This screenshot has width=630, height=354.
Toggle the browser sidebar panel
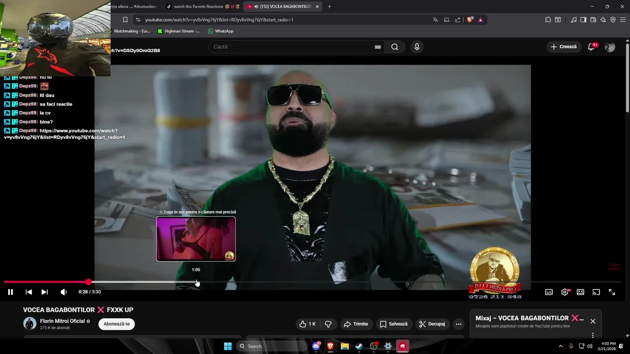point(583,20)
